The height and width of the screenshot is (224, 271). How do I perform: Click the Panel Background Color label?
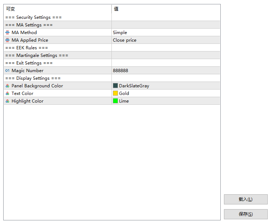click(x=37, y=86)
